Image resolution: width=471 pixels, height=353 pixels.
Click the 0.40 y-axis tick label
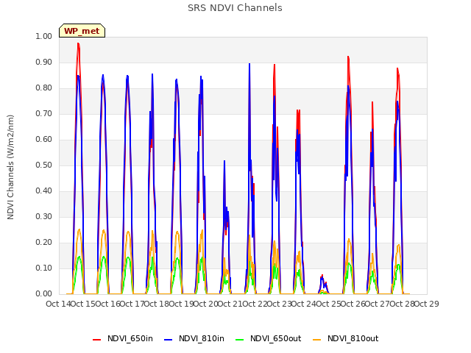coord(44,191)
